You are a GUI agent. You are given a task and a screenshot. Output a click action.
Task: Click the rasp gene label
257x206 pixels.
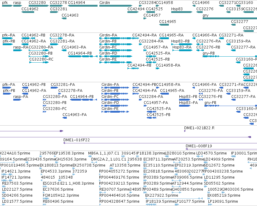coord(17,3)
